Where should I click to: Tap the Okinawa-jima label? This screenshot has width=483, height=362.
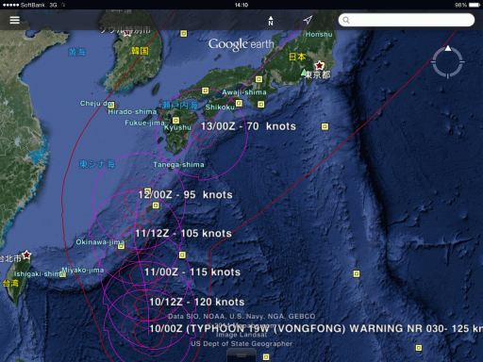point(100,242)
